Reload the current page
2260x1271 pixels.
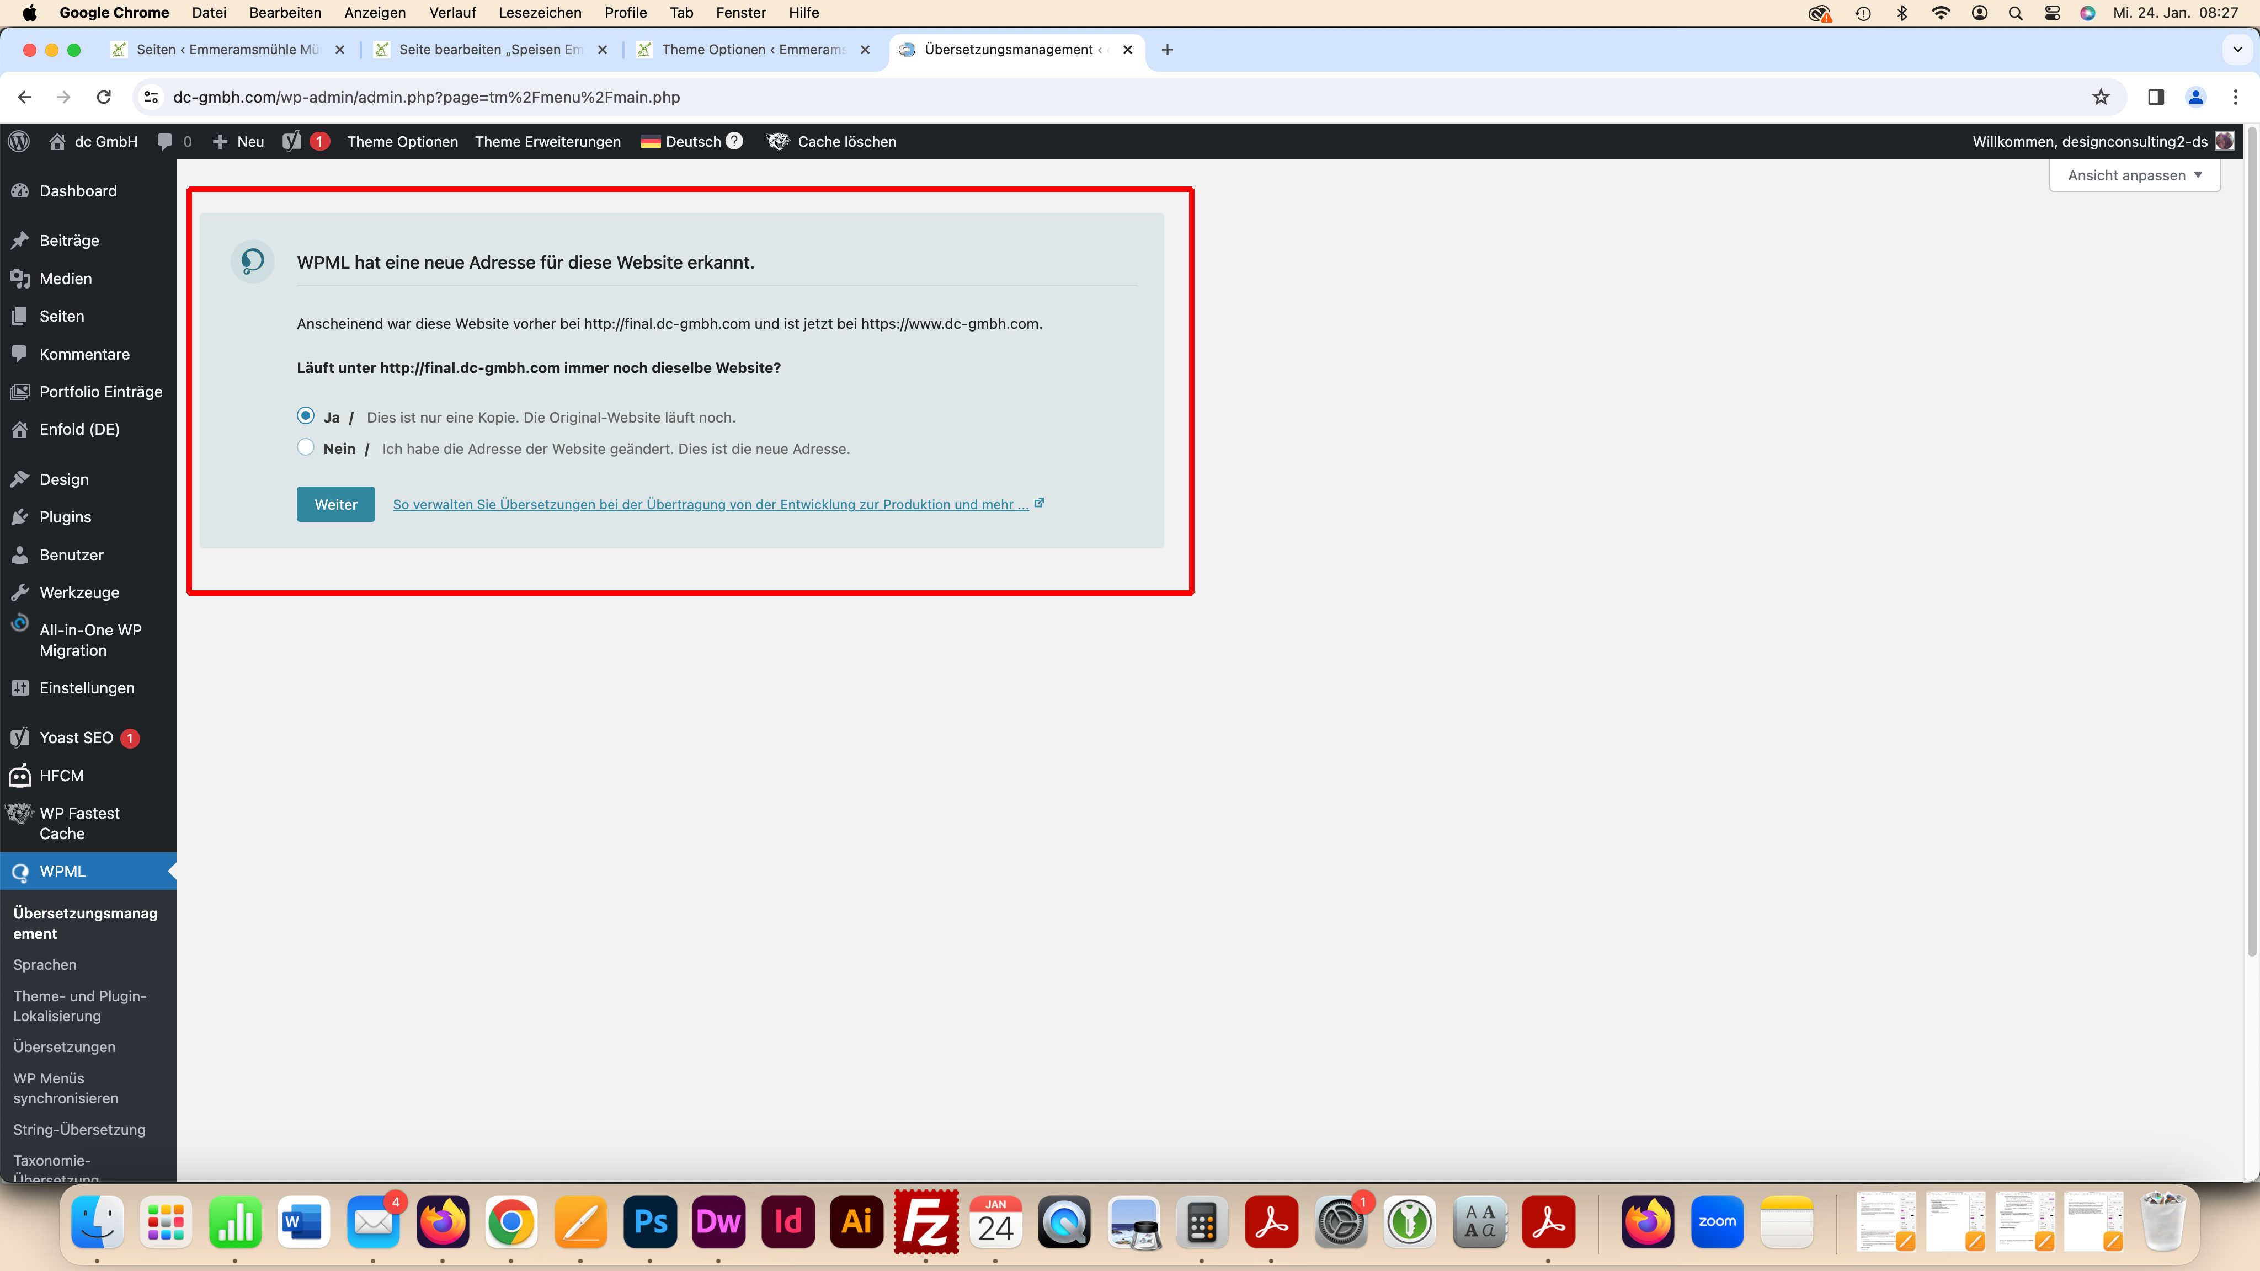click(104, 97)
